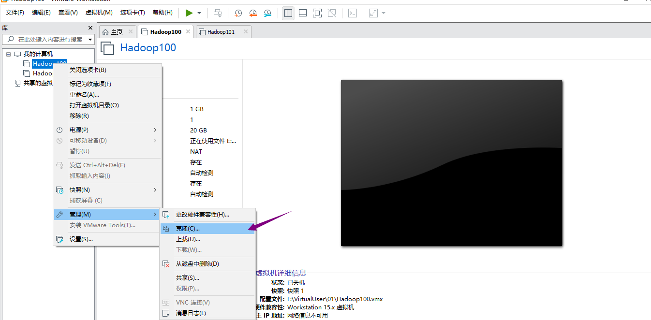Select the highlighted Hadoop100 tree item
Viewport: 651px width, 320px height.
(49, 64)
